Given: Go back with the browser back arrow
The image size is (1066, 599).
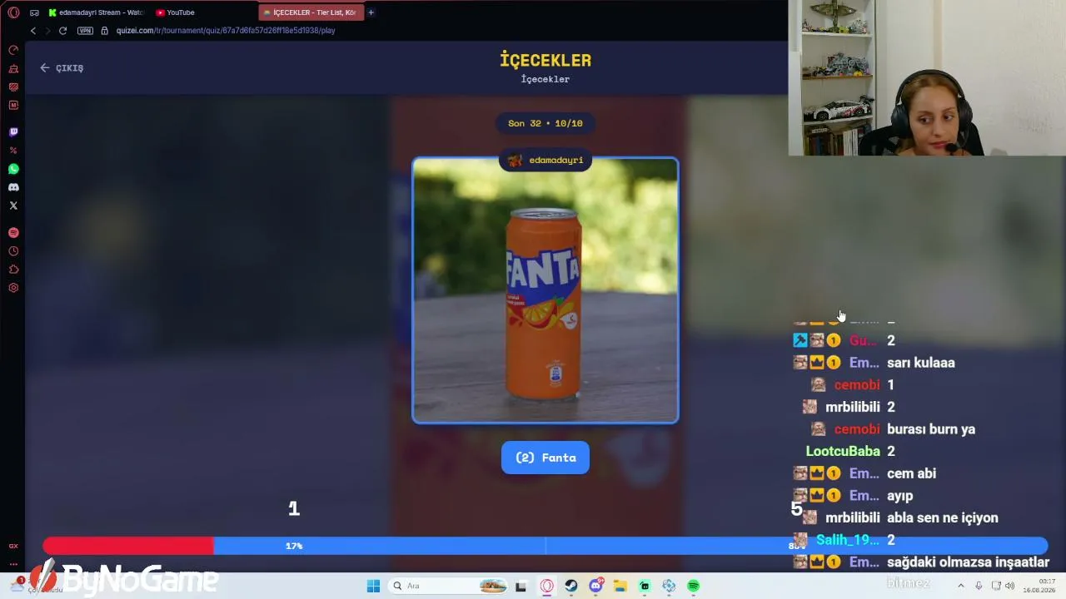Looking at the screenshot, I should pos(33,31).
